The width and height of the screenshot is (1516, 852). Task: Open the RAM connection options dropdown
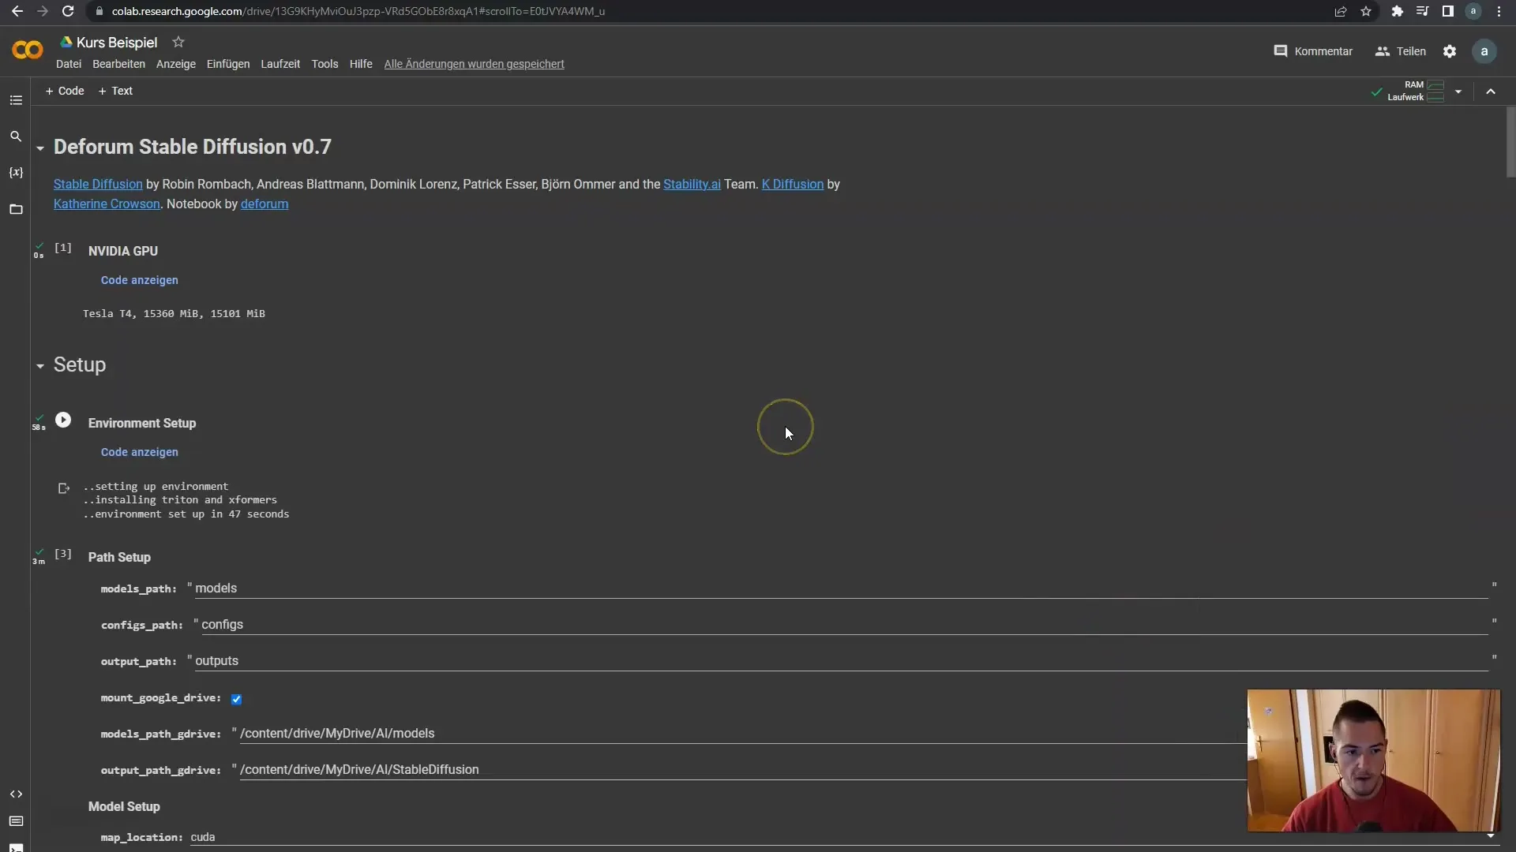pyautogui.click(x=1458, y=92)
